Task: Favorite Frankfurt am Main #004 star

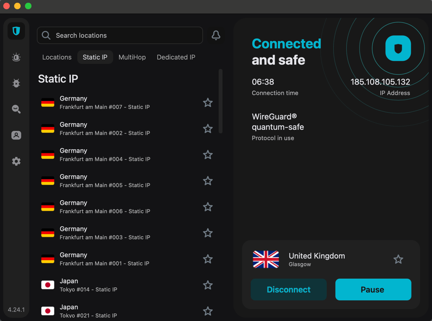Action: click(208, 155)
